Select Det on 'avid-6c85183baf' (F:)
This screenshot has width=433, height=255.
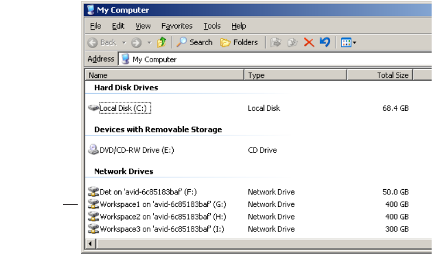(x=148, y=192)
